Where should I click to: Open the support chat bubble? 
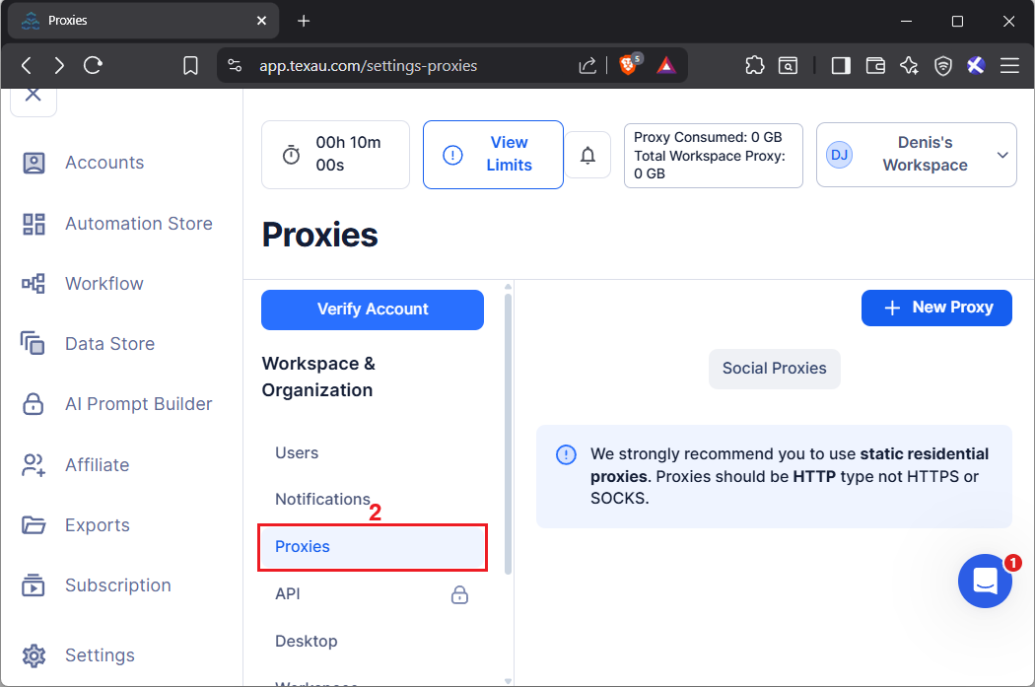point(985,582)
